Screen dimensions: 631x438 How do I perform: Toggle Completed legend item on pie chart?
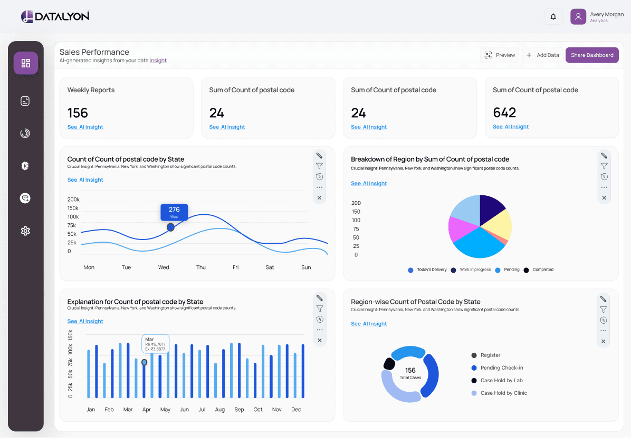coord(539,270)
